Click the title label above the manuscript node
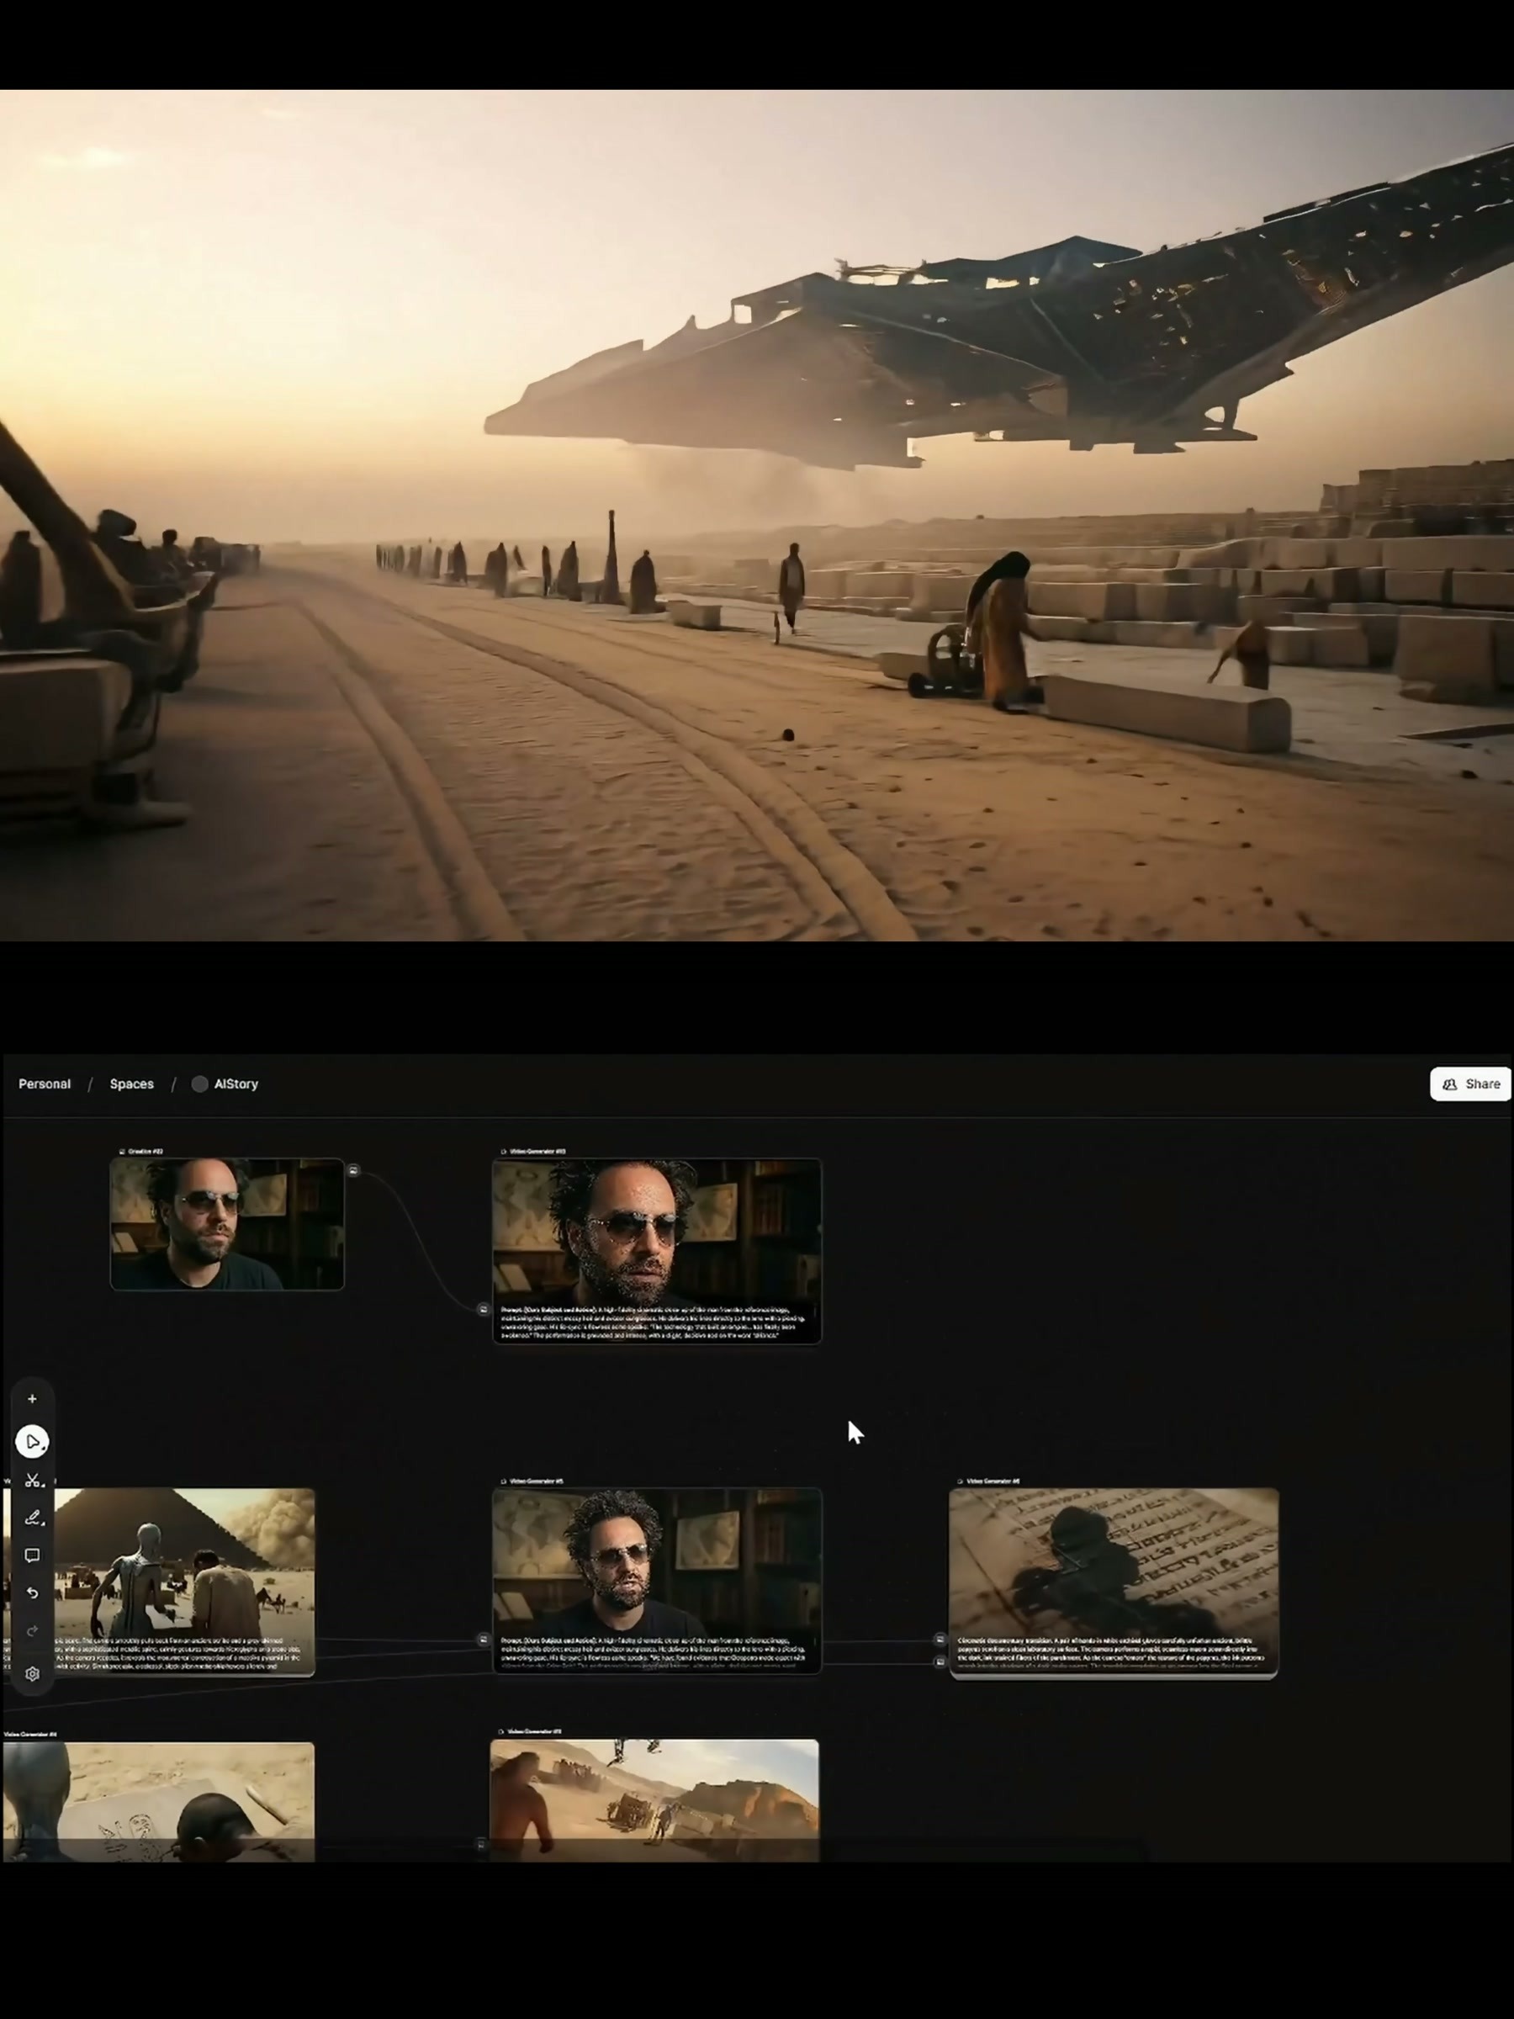 pyautogui.click(x=988, y=1481)
